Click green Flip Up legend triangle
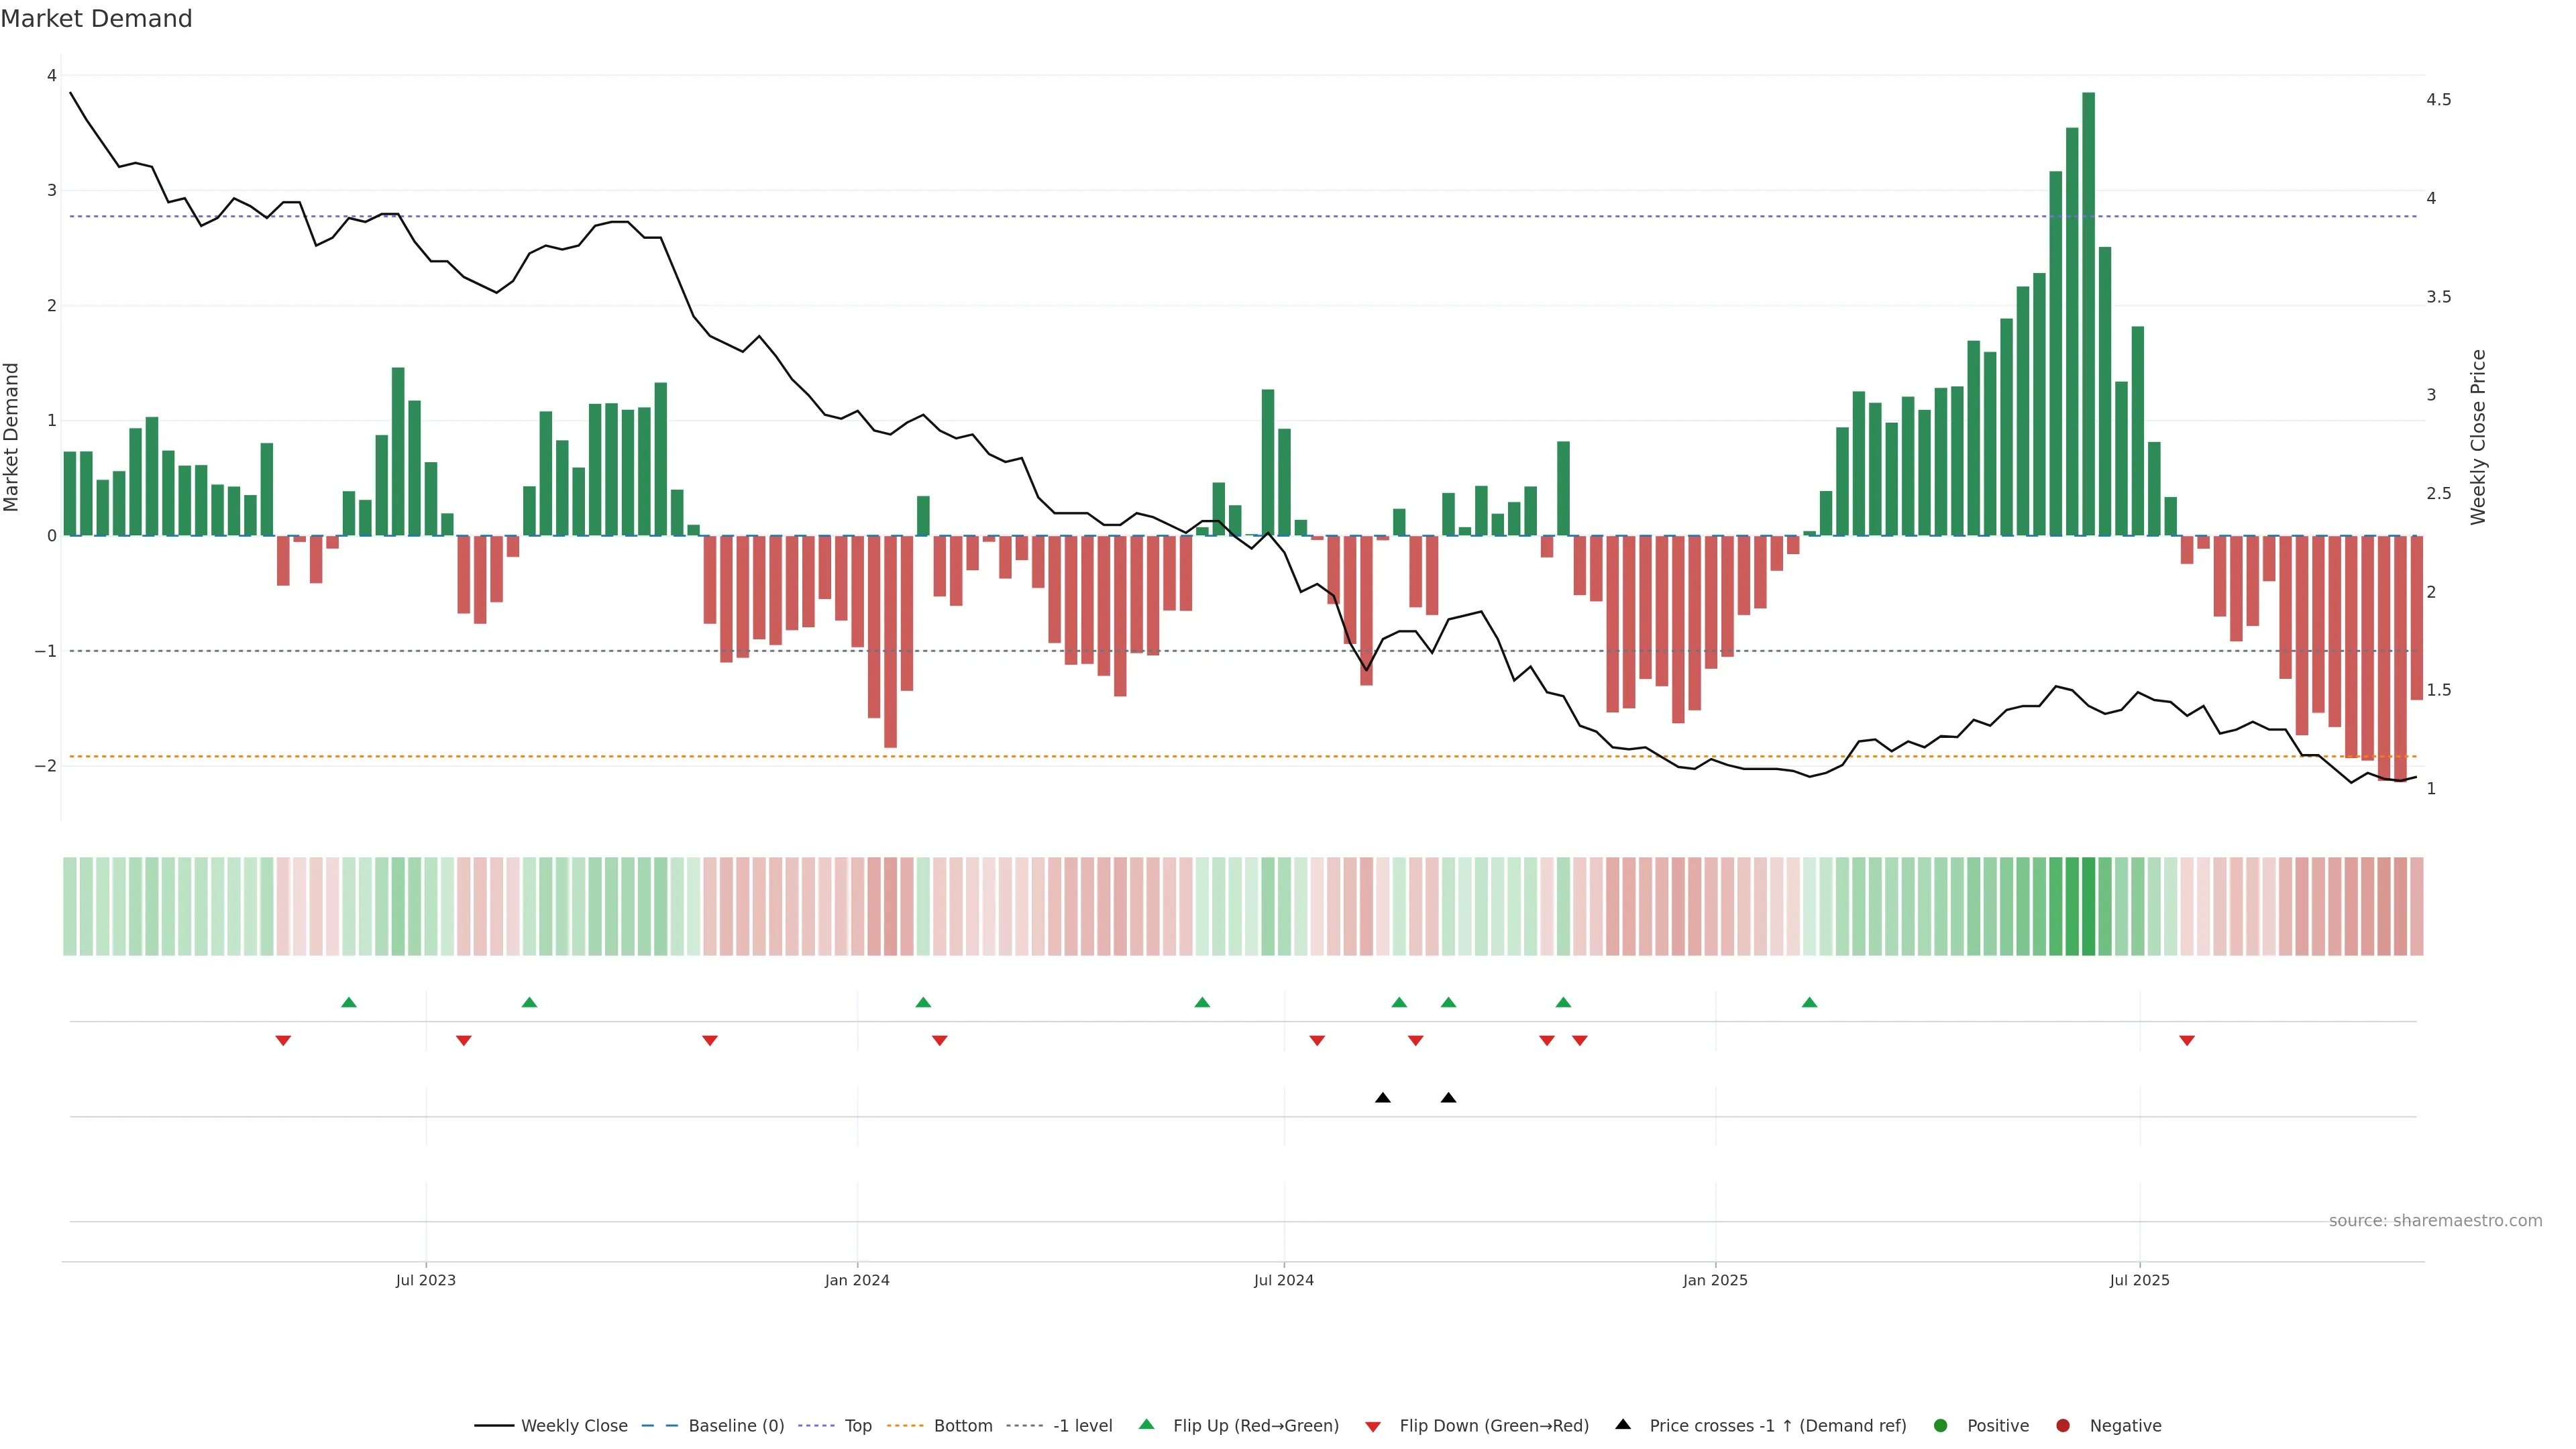The height and width of the screenshot is (1449, 2576). coord(1147,1424)
